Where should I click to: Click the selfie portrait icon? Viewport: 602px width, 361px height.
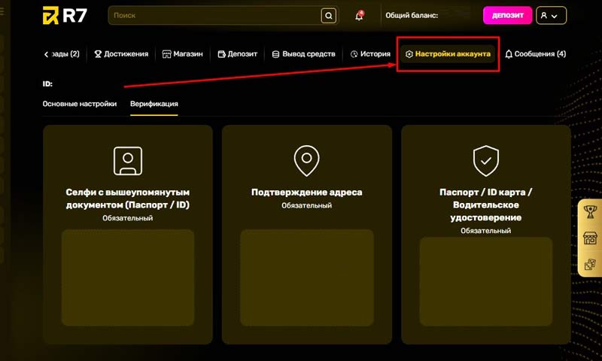click(x=127, y=159)
